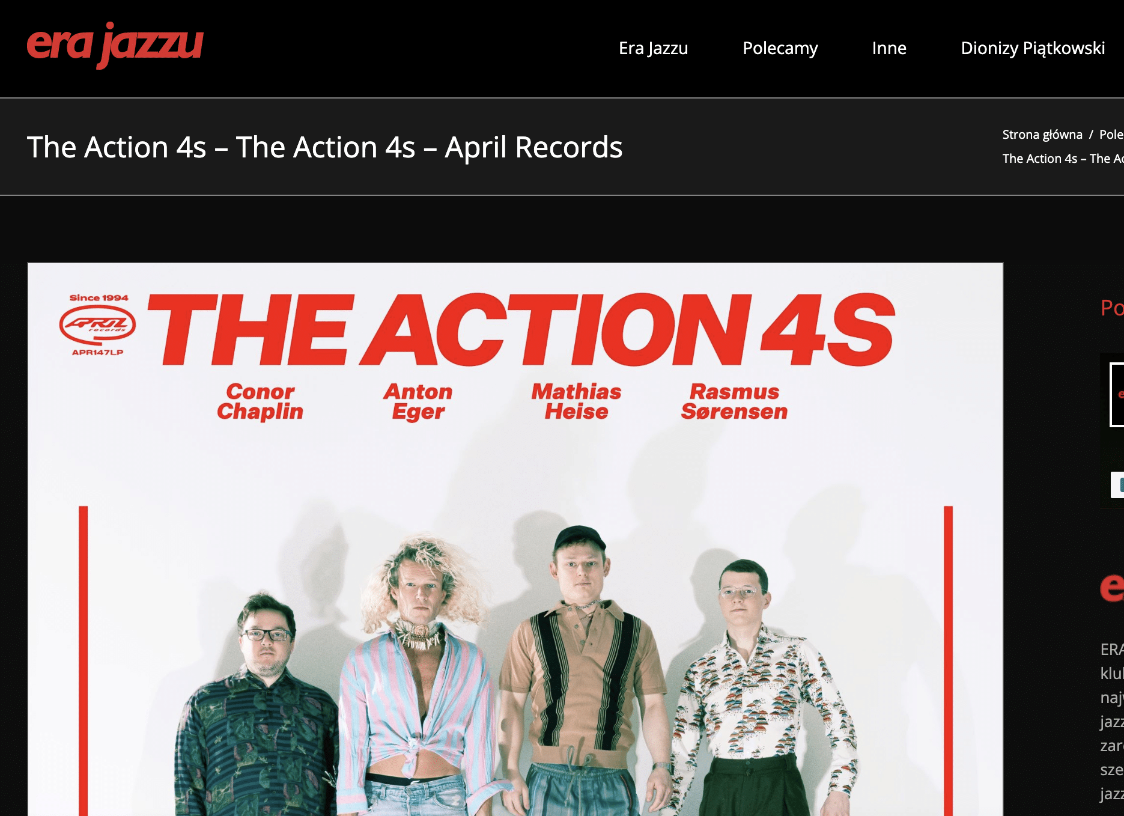Click the band photo in the album image

(x=515, y=667)
